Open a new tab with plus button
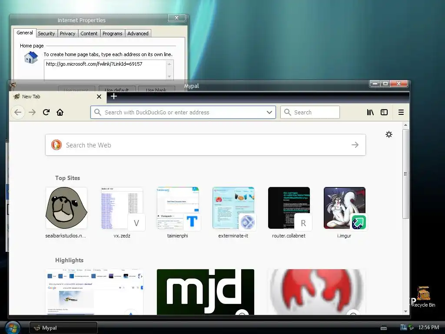The width and height of the screenshot is (445, 334). click(114, 96)
